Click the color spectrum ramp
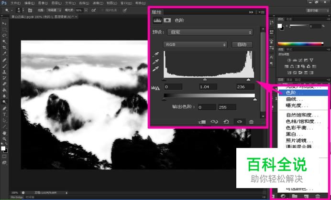 300,44
